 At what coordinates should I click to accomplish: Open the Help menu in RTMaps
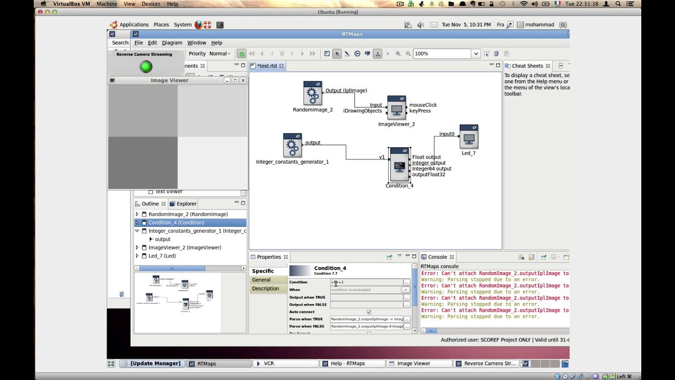(x=217, y=43)
